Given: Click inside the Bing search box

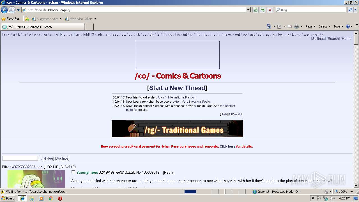Looking at the screenshot, I should (x=311, y=10).
